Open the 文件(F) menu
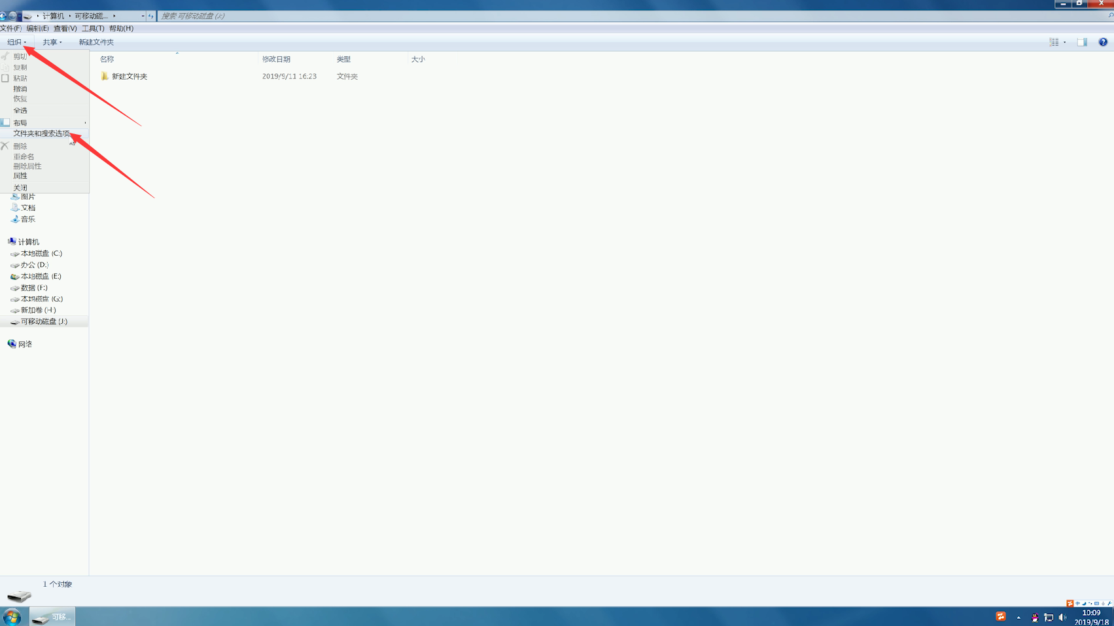1114x626 pixels. pos(10,28)
